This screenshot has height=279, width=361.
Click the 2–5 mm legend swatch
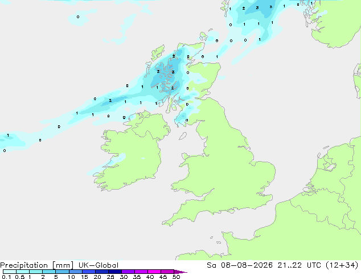pos(49,272)
